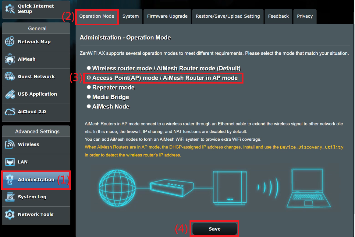Click the "Administration - Operation Mode" heading
The width and height of the screenshot is (355, 237).
tap(125, 38)
